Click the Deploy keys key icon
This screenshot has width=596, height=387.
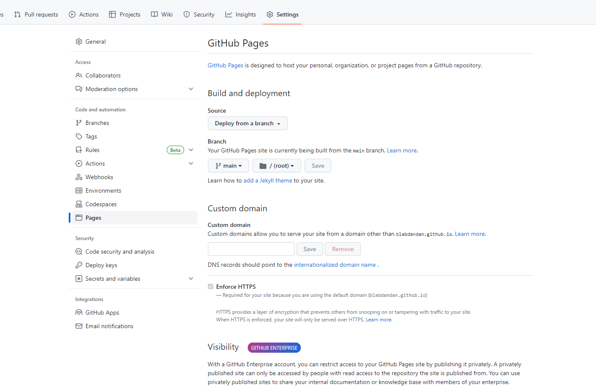click(x=79, y=265)
